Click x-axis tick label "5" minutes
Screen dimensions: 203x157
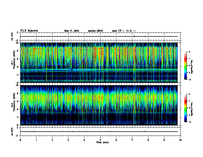click(100, 140)
